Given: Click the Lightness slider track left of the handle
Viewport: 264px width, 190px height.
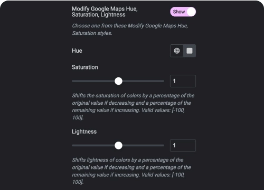Looking at the screenshot, I should (93, 145).
